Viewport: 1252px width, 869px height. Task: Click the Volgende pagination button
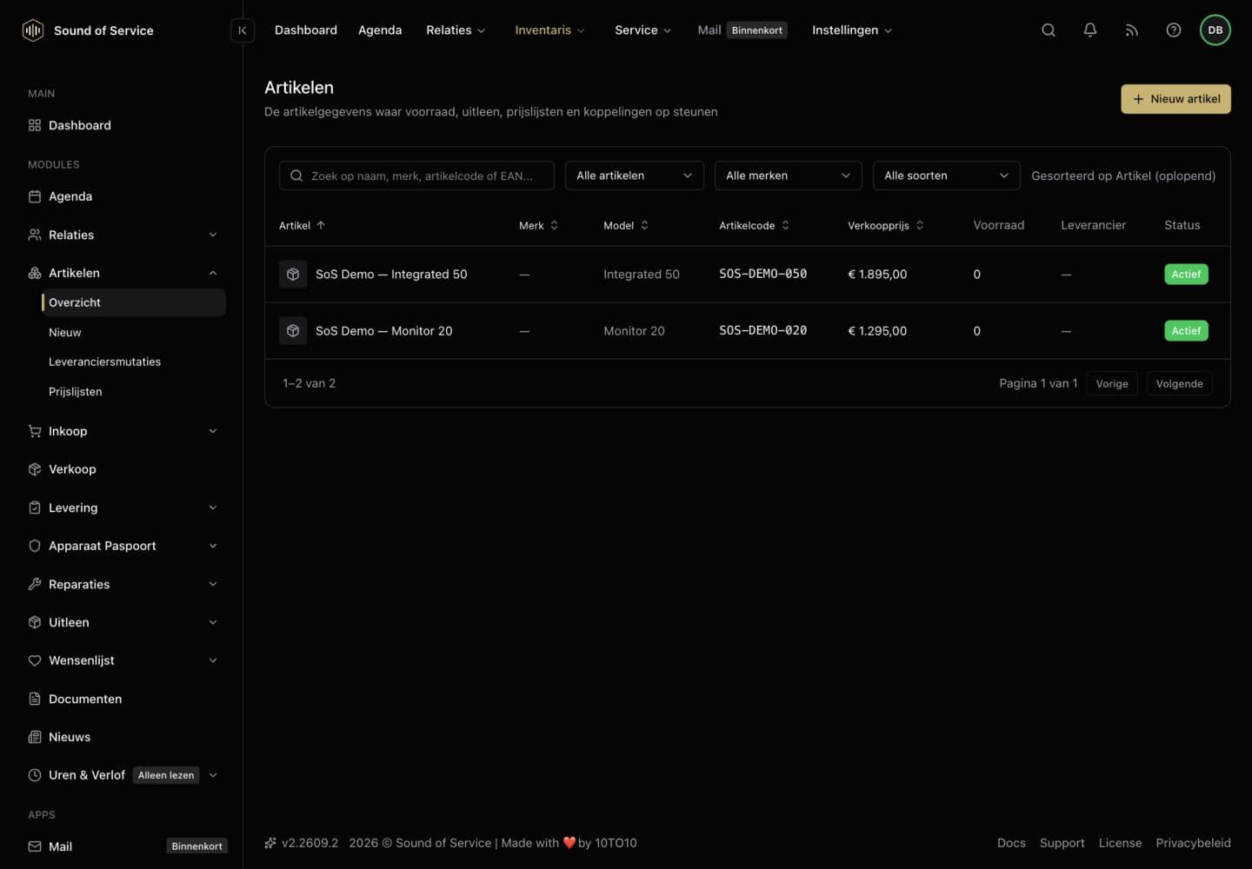[x=1179, y=383]
